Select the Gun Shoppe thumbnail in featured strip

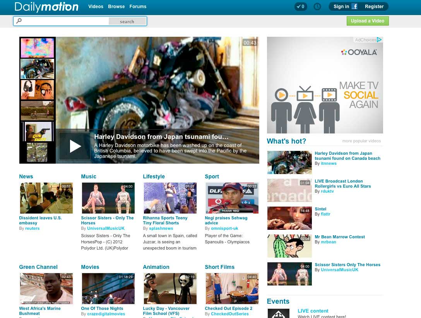[37, 132]
